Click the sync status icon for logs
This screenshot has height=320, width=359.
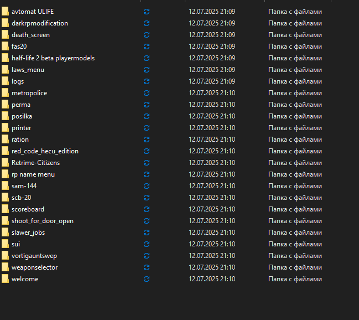point(147,81)
